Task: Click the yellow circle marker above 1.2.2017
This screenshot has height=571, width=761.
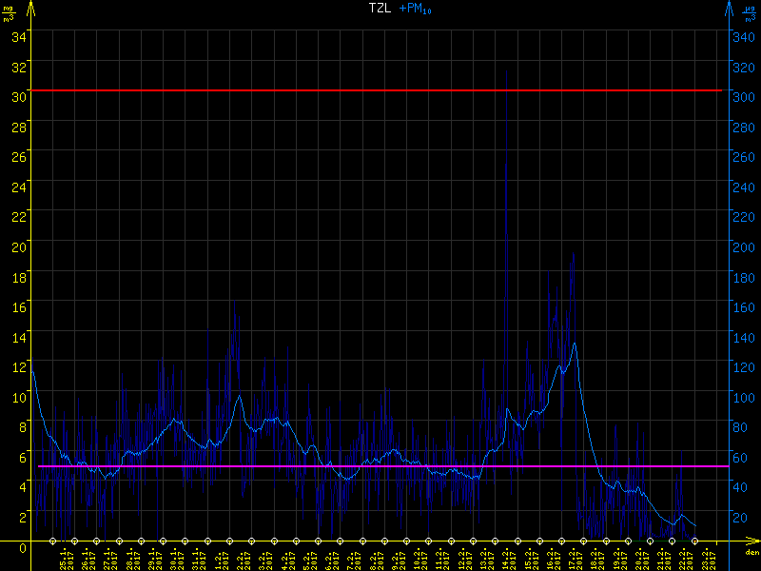Action: click(207, 540)
